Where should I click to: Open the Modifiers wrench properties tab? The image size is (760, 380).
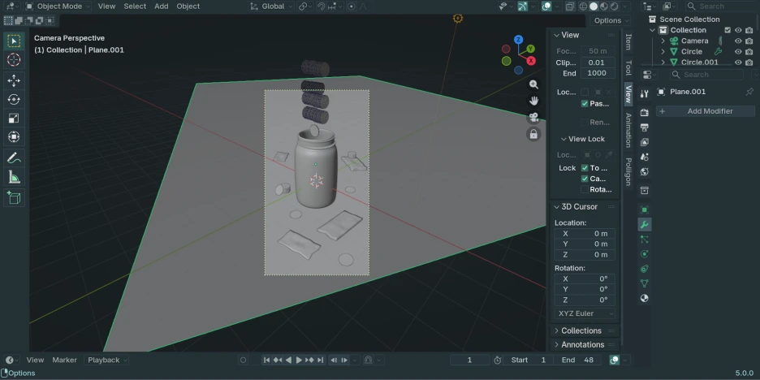click(645, 225)
